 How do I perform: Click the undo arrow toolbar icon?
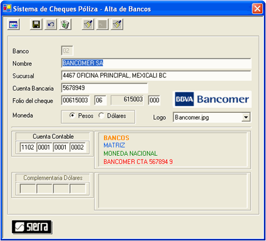click(51, 24)
